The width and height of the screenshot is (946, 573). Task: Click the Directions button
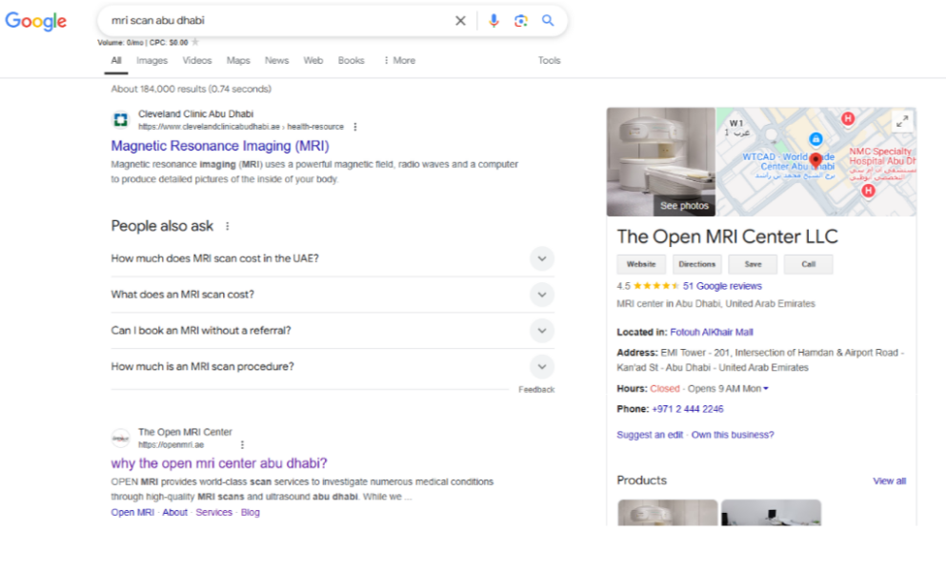click(x=696, y=264)
